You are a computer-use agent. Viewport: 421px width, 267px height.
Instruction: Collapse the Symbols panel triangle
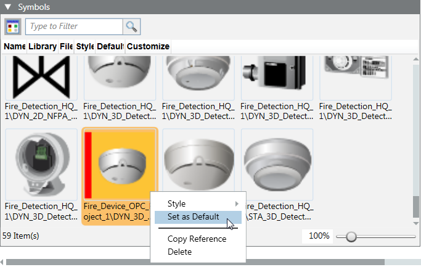[8, 7]
